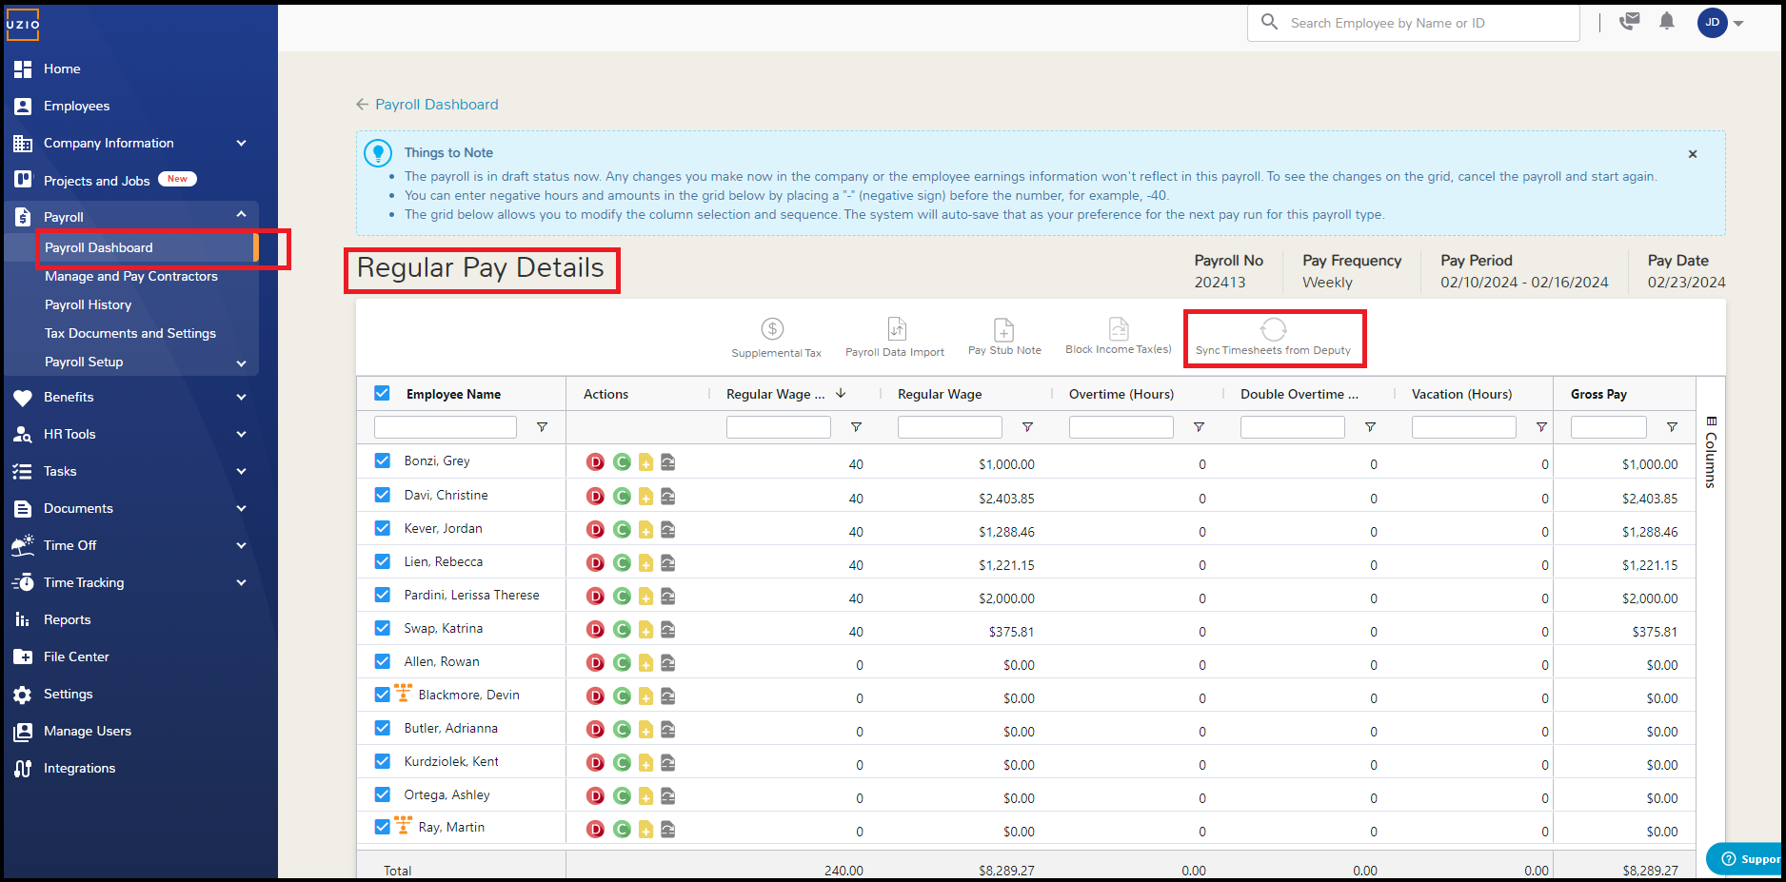
Task: Collapse the Payroll sidebar section
Action: [241, 215]
